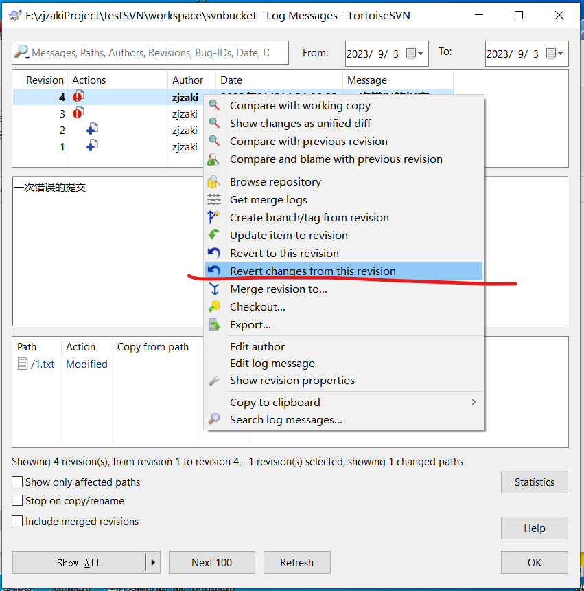
Task: Click the Author column header
Action: click(192, 80)
